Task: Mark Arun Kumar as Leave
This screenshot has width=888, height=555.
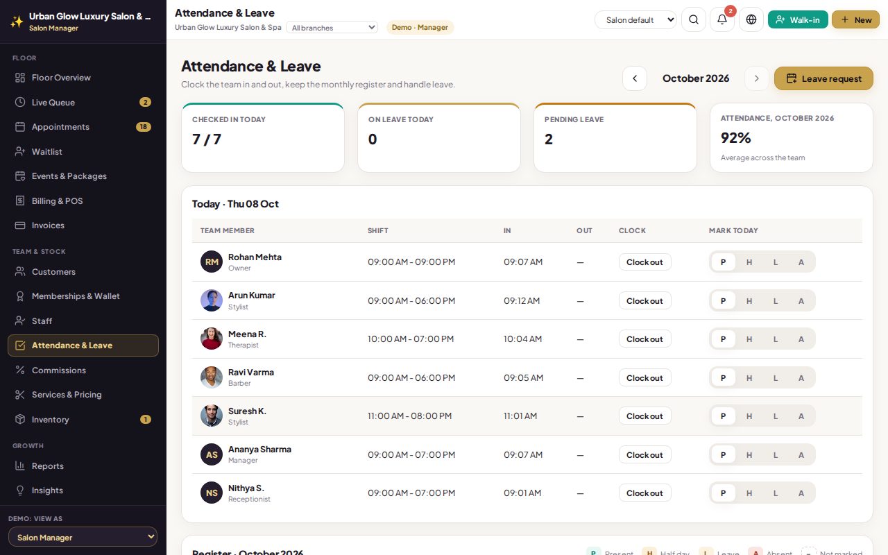Action: (x=776, y=301)
